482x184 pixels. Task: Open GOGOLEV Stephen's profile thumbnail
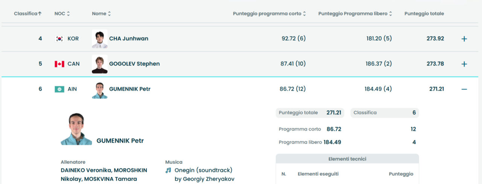(99, 64)
